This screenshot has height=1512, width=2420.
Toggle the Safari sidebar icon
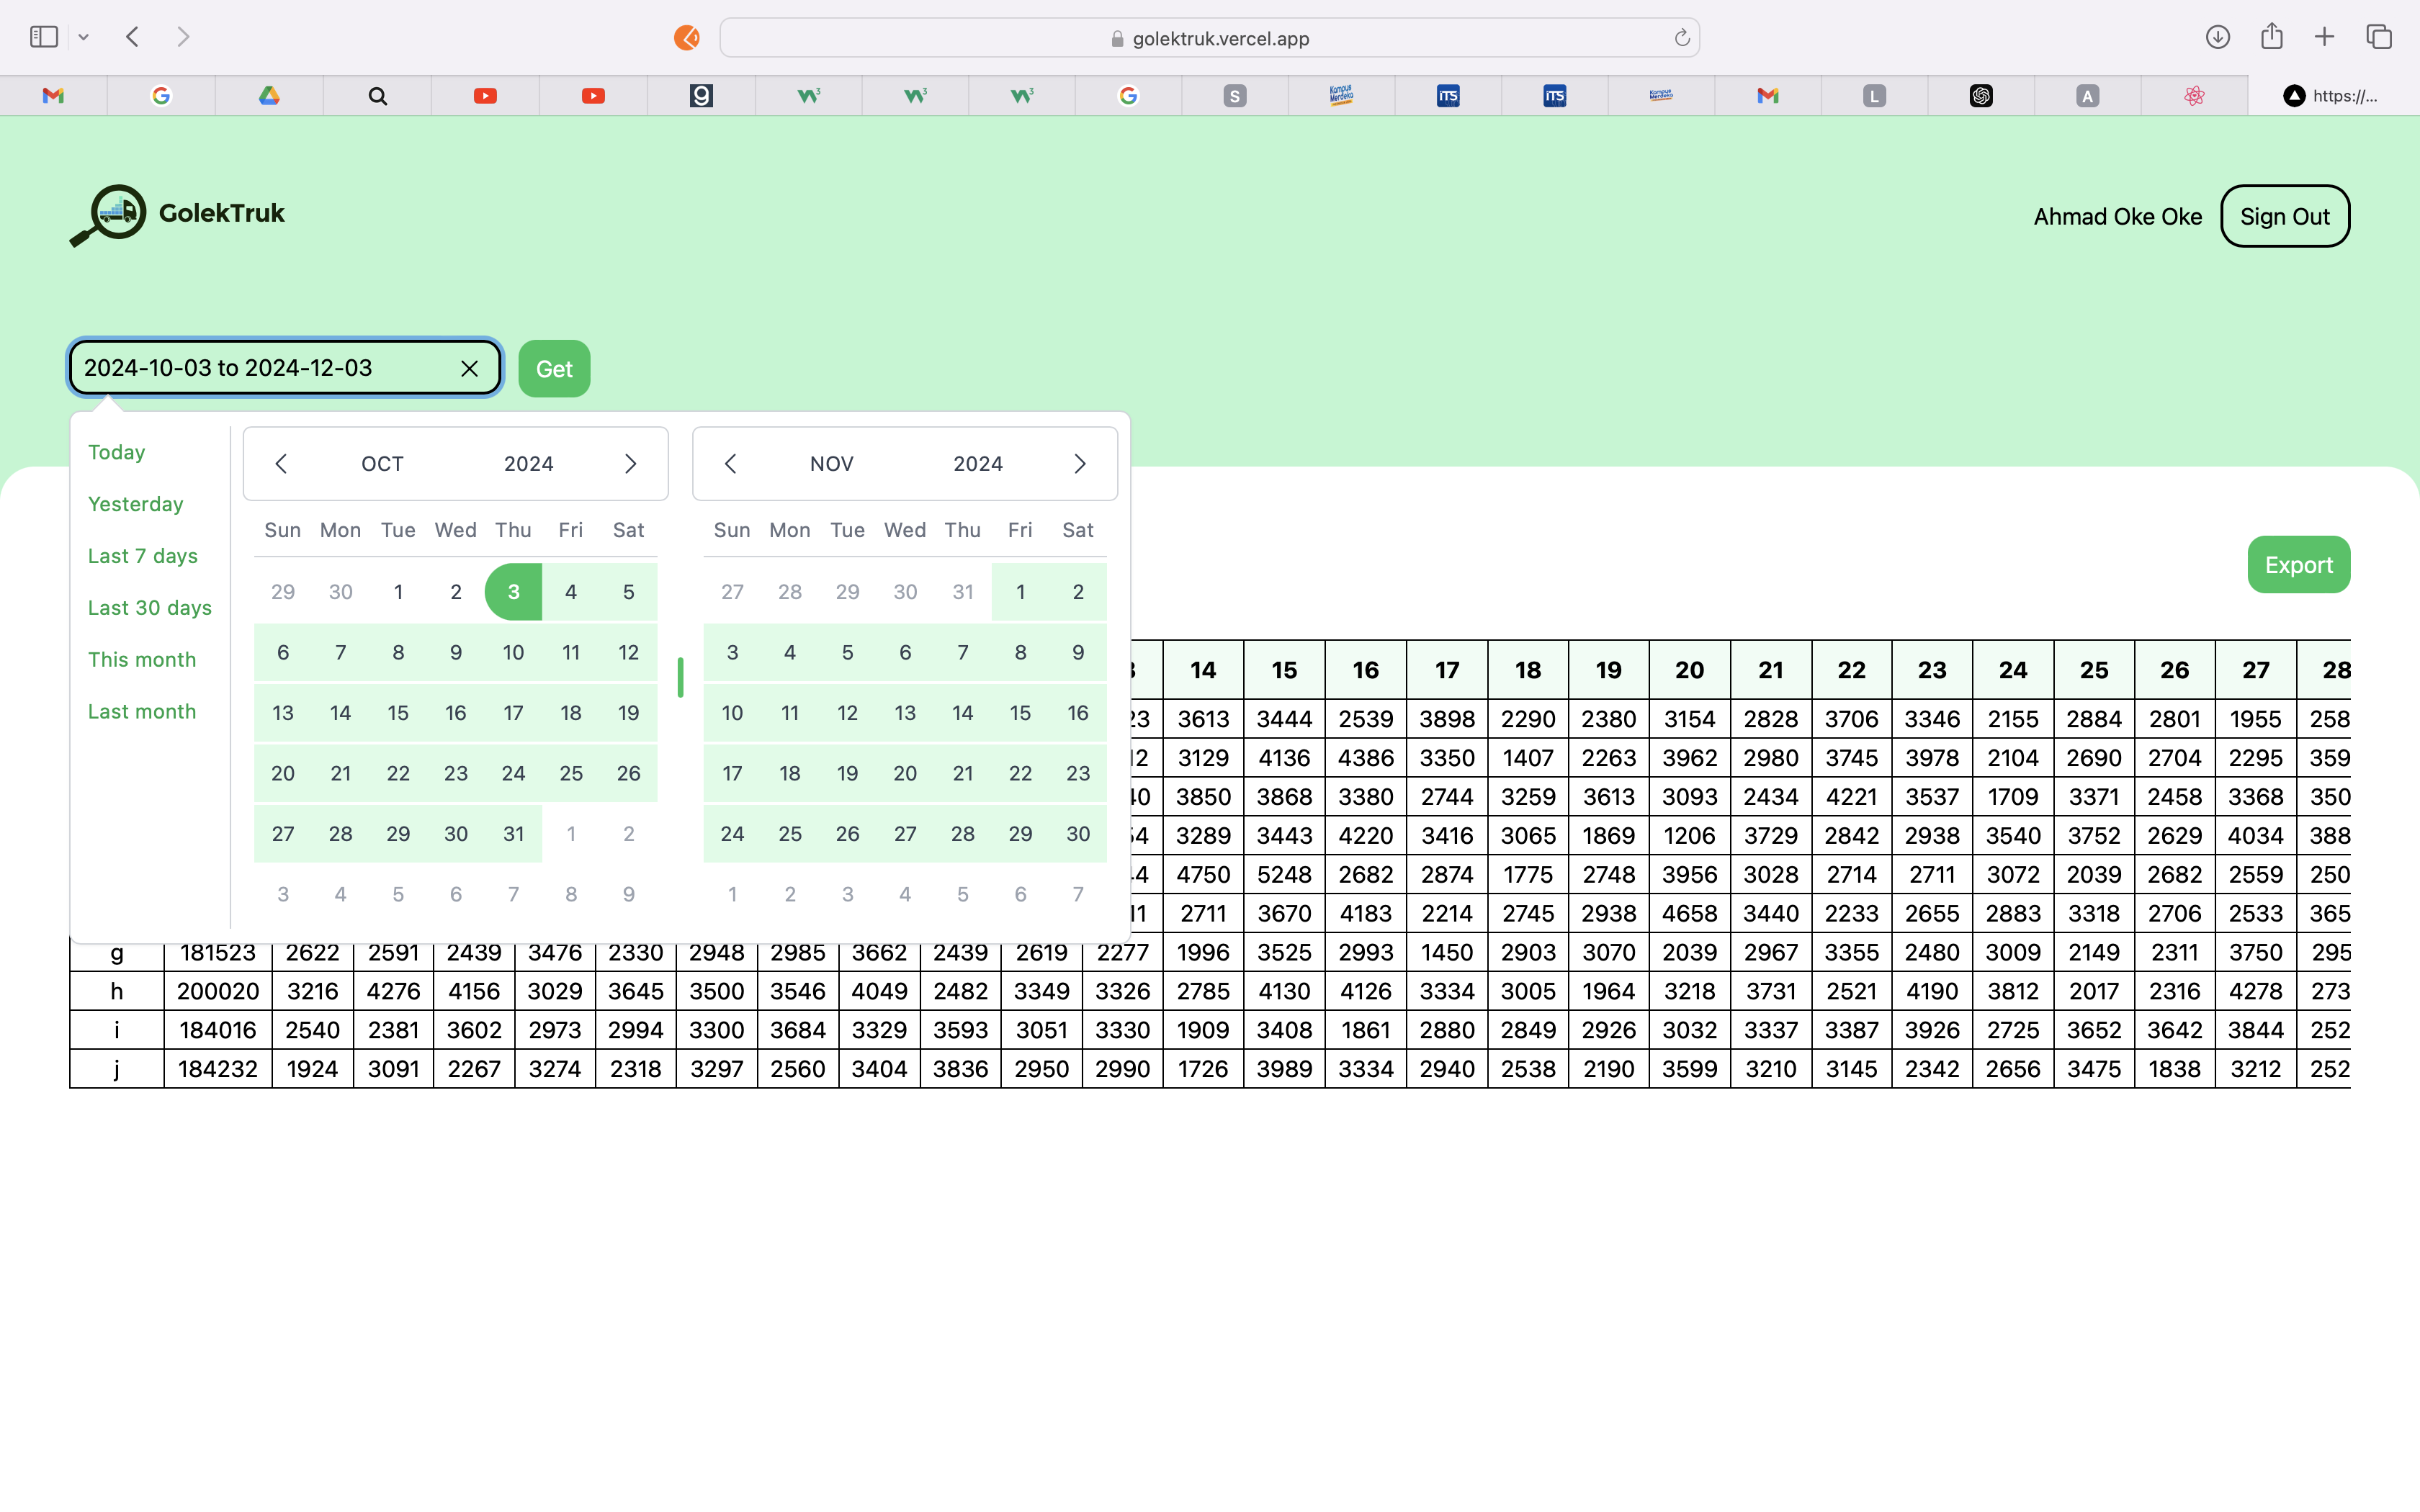(44, 37)
